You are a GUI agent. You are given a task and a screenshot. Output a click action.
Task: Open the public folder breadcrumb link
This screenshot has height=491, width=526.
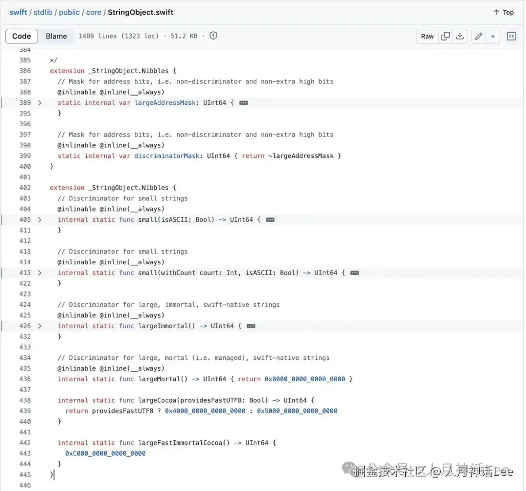click(x=69, y=12)
